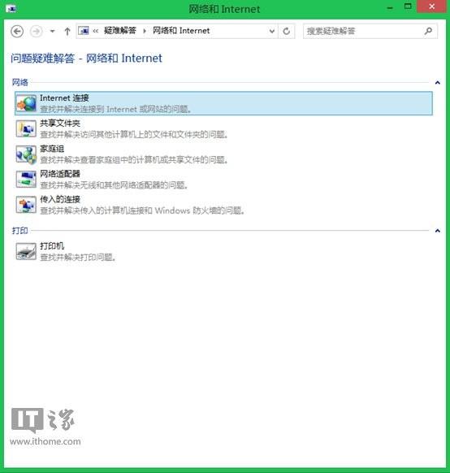Image resolution: width=450 pixels, height=473 pixels.
Task: Click the 网络 group header
Action: coord(19,82)
